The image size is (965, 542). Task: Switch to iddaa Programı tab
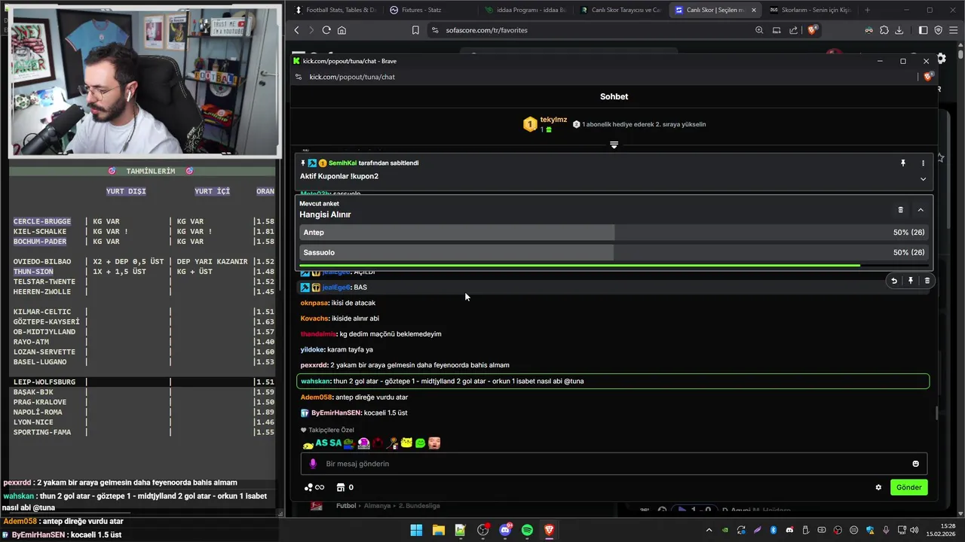click(524, 10)
